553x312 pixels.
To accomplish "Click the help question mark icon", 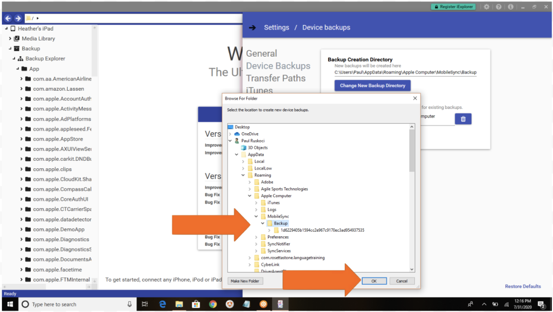I will coord(499,7).
